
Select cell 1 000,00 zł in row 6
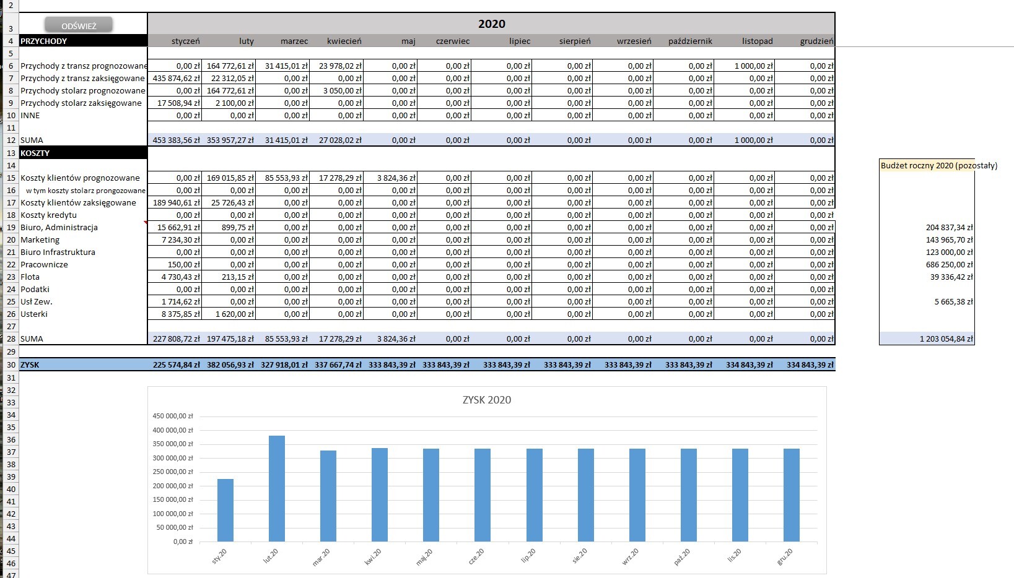[x=744, y=66]
